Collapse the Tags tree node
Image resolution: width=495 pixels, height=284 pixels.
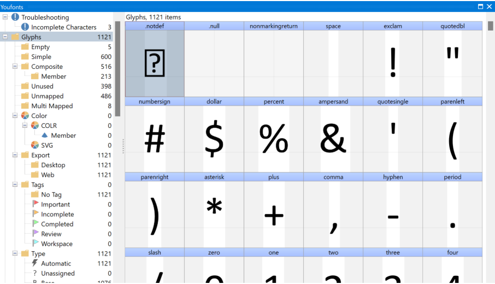click(15, 185)
